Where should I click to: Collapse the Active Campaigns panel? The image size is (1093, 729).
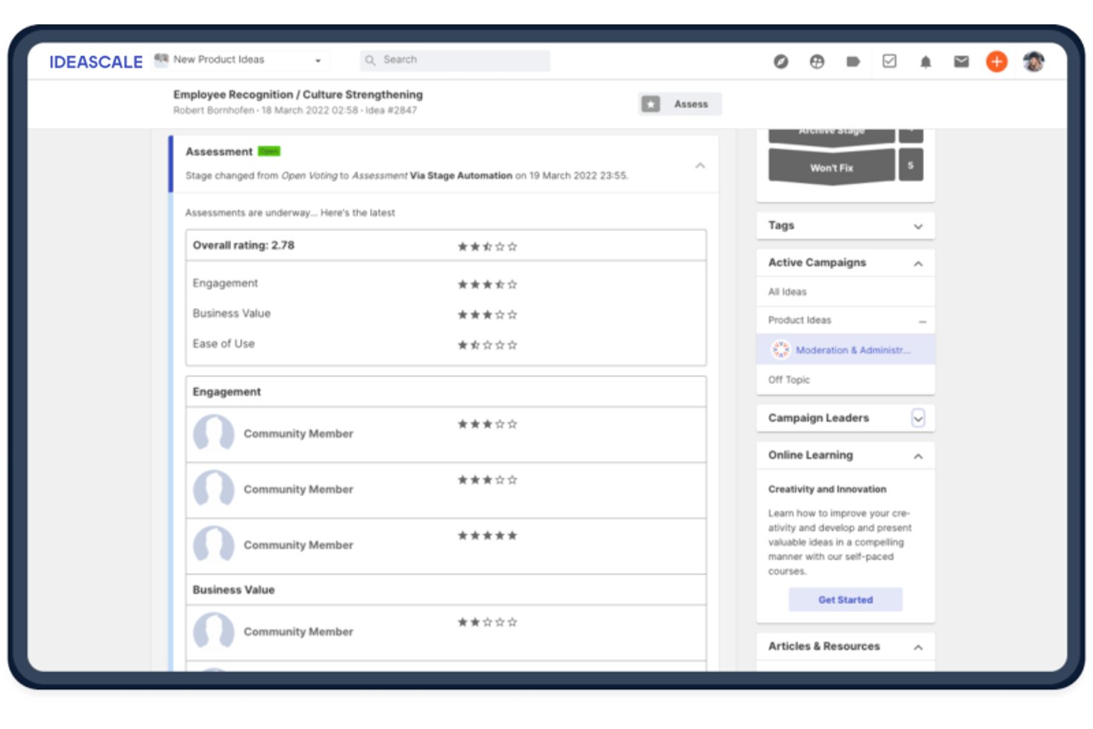pos(918,263)
